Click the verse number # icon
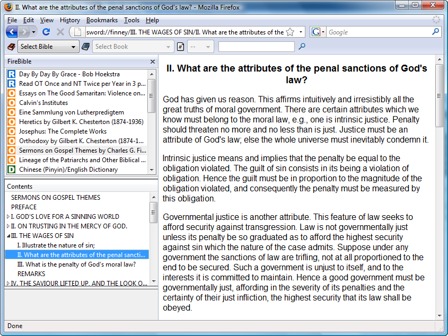The width and height of the screenshot is (448, 336). pos(180,47)
